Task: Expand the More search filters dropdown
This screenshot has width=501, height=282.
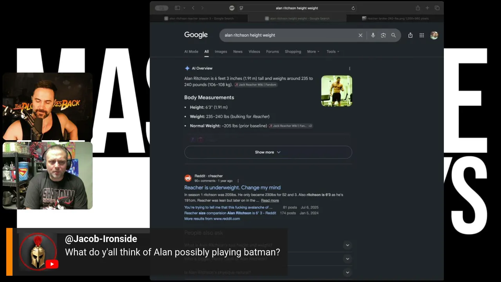Action: 313,52
